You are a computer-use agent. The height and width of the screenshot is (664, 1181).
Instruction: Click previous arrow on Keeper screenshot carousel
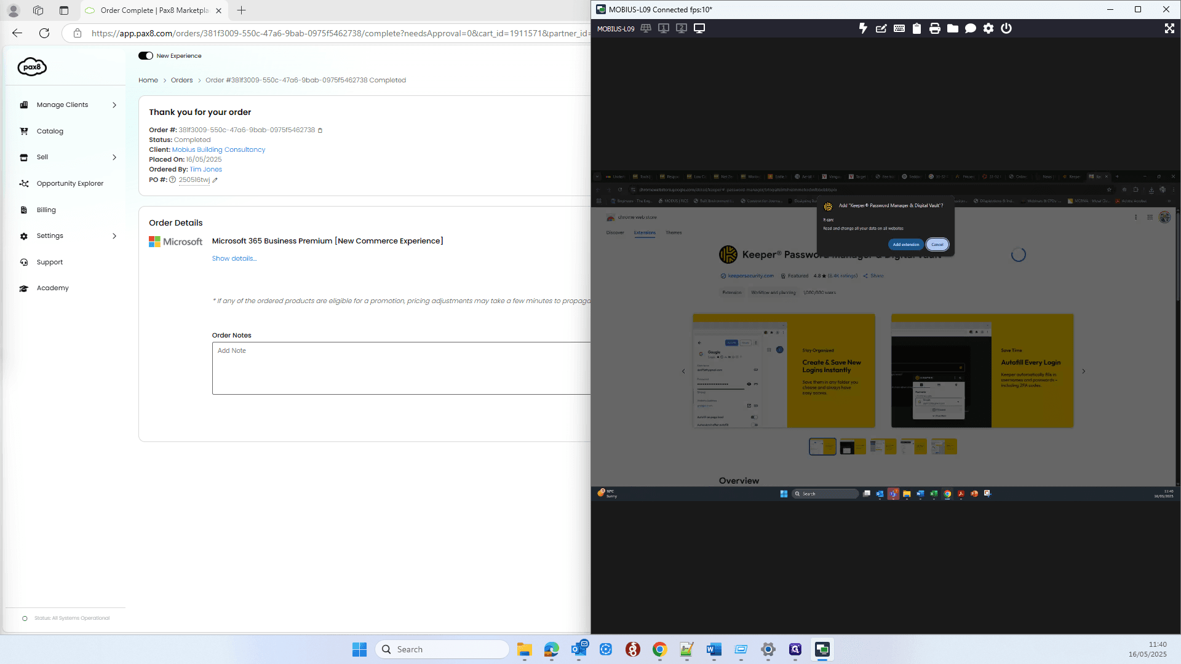coord(683,371)
